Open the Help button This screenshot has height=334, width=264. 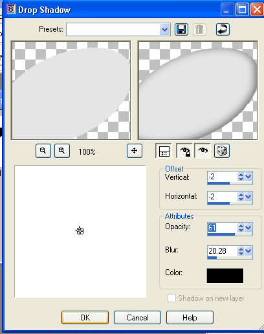pos(190,317)
